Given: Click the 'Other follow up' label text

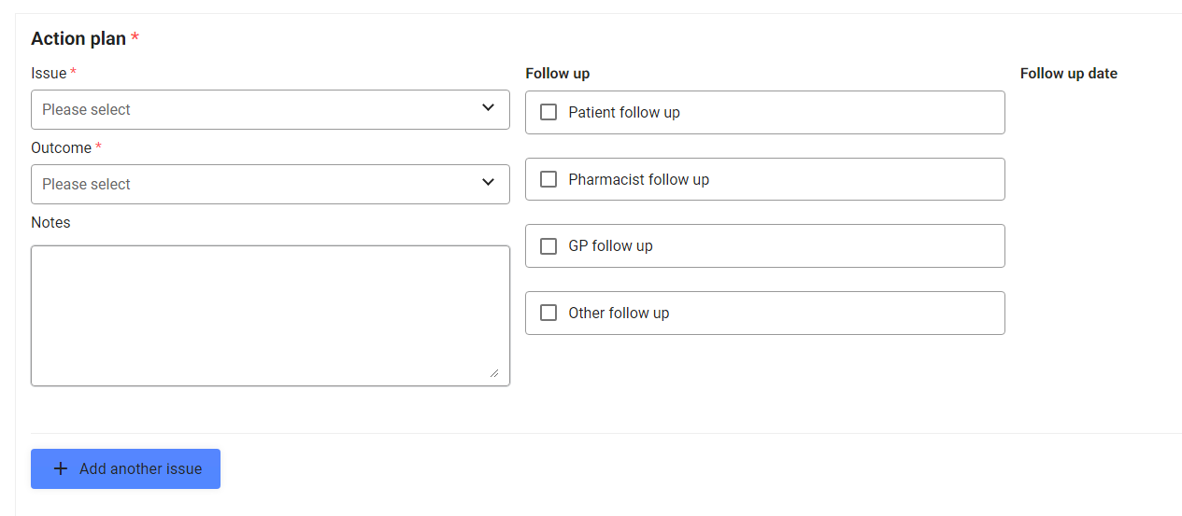Looking at the screenshot, I should point(619,314).
